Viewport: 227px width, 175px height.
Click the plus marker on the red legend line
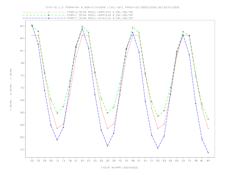click(x=49, y=12)
